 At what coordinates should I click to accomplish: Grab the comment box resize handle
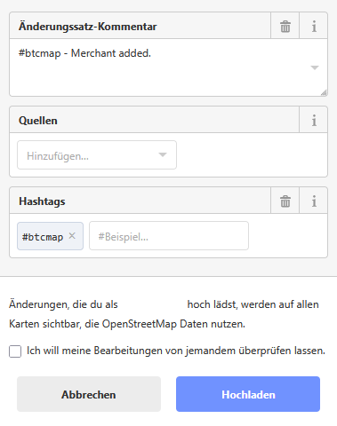(324, 92)
